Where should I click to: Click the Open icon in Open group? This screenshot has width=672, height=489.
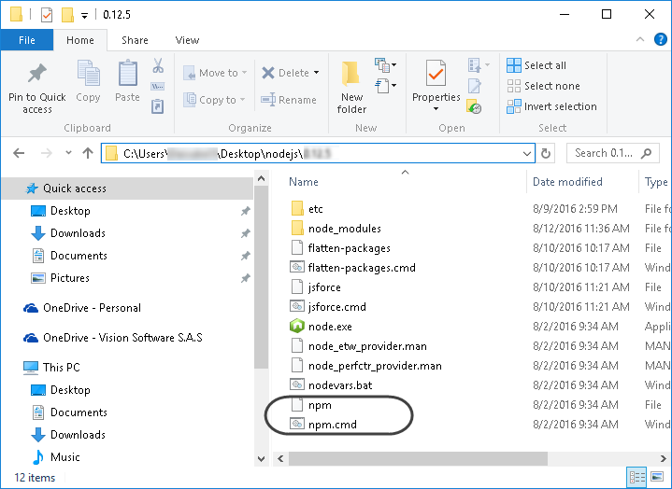pos(475,65)
